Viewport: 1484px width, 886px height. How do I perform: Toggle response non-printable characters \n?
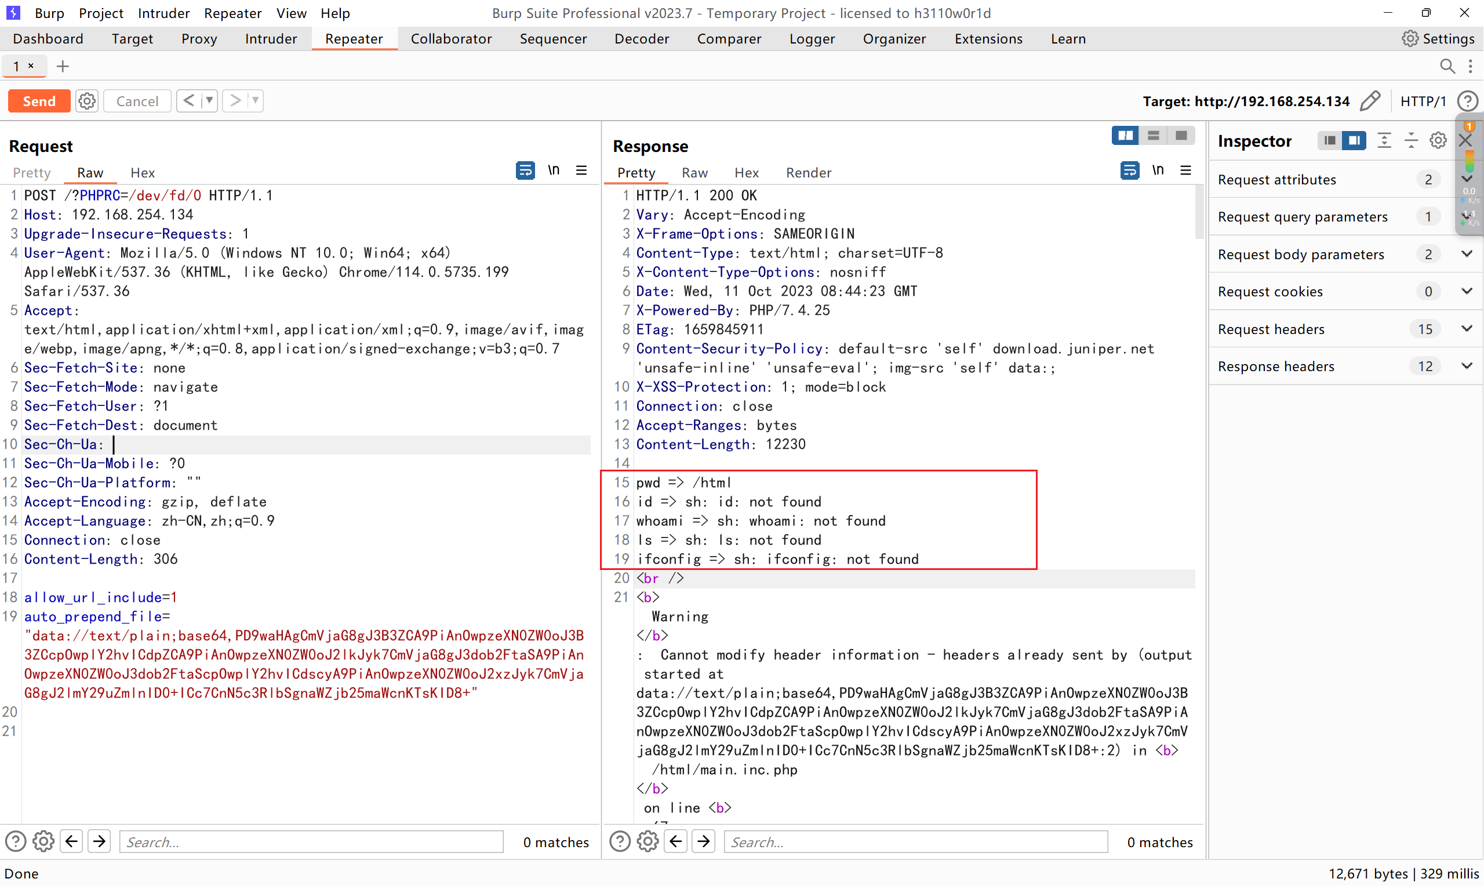1158,170
